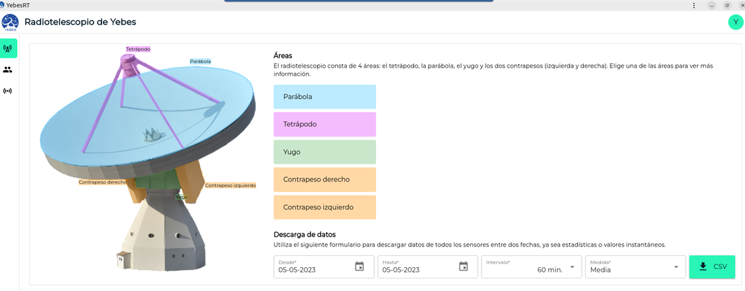This screenshot has width=745, height=291.
Task: Select the Contrapeso izquierdo area button
Action: click(324, 207)
